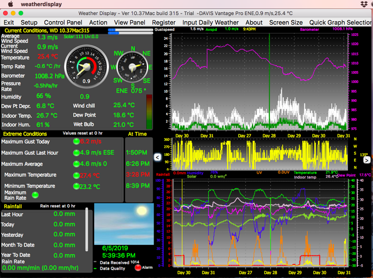
Task: Click the red Alarm indicator light
Action: [x=138, y=267]
